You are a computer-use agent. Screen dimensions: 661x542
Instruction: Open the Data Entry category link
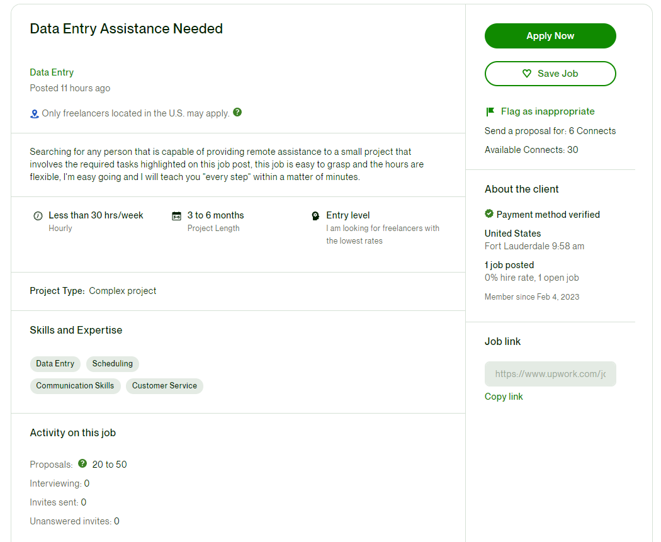click(x=52, y=72)
